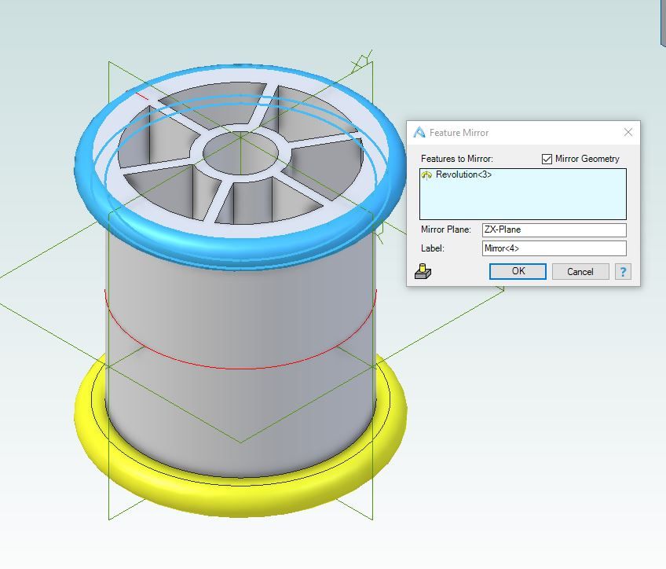
Task: Click the revolve icon next to Revolution<3>
Action: tap(426, 174)
